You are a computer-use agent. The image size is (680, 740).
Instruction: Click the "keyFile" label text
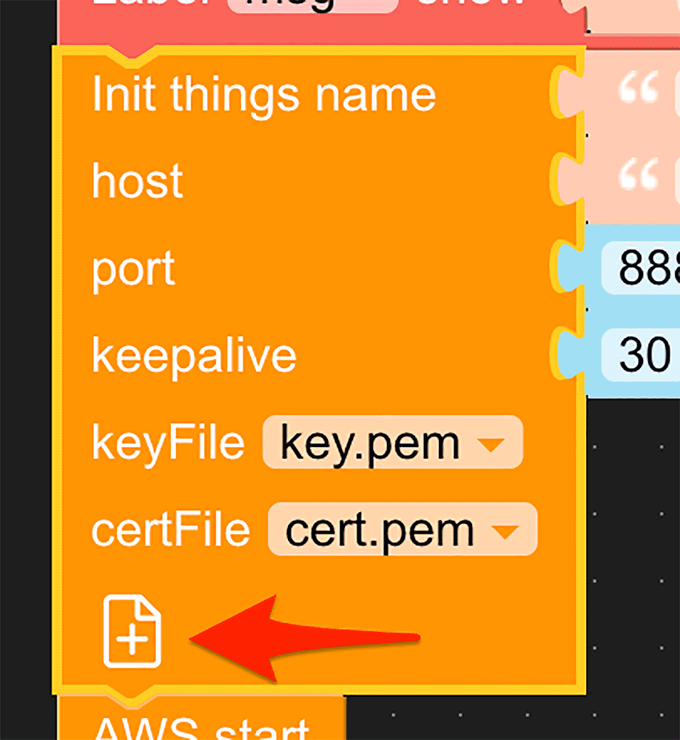[167, 443]
